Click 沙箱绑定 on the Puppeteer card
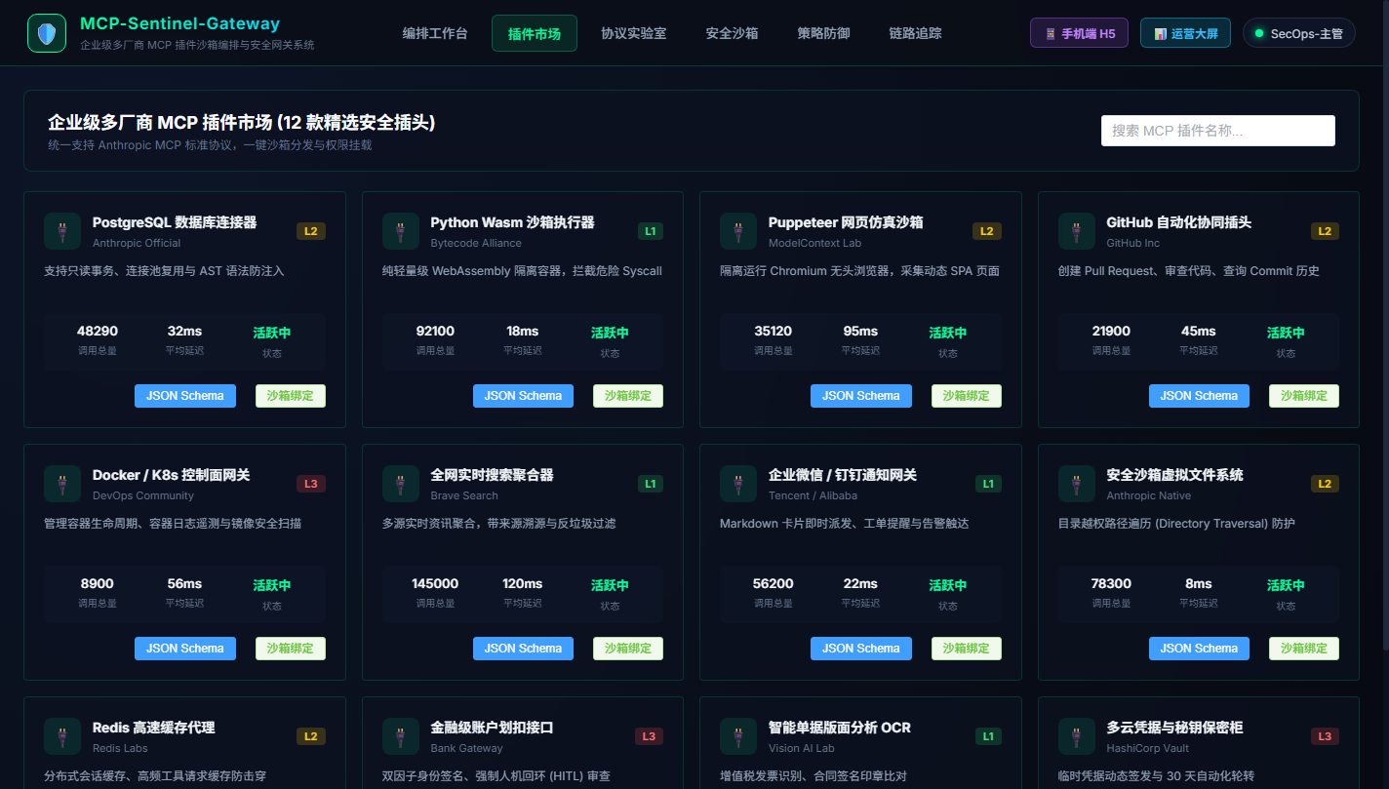Viewport: 1389px width, 789px height. click(967, 396)
